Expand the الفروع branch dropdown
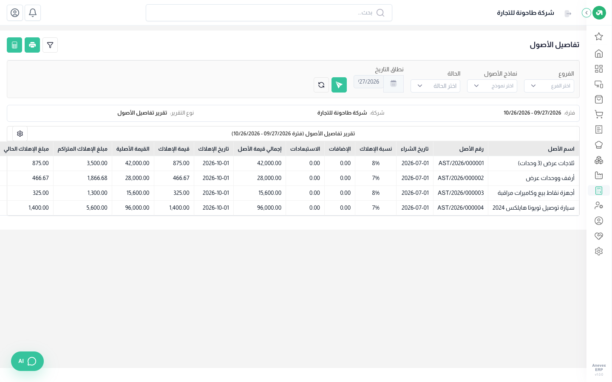This screenshot has width=612, height=382. 549,86
